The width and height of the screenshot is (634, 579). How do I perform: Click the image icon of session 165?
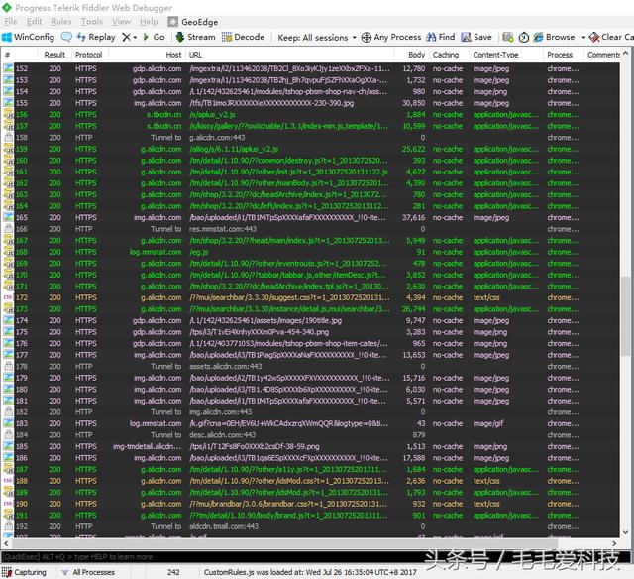(8, 218)
